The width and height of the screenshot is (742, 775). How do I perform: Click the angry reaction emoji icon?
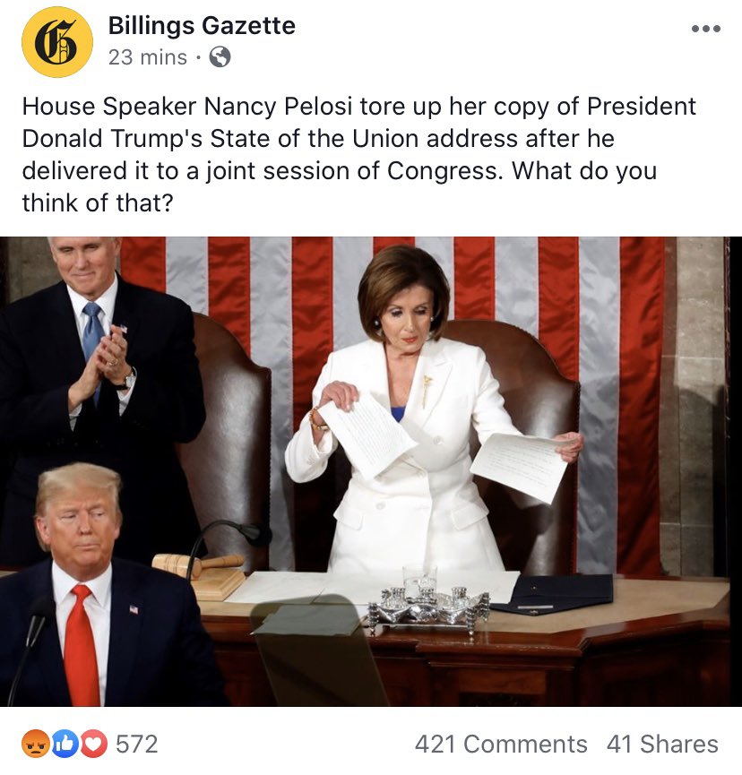pos(36,744)
